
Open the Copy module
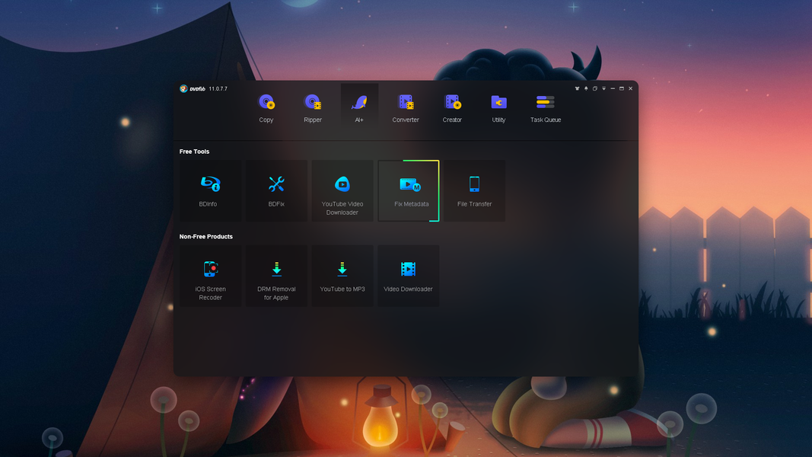coord(266,107)
